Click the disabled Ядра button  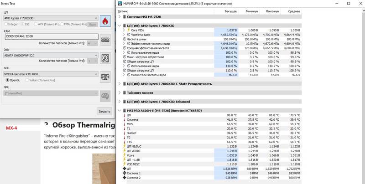tap(93, 24)
